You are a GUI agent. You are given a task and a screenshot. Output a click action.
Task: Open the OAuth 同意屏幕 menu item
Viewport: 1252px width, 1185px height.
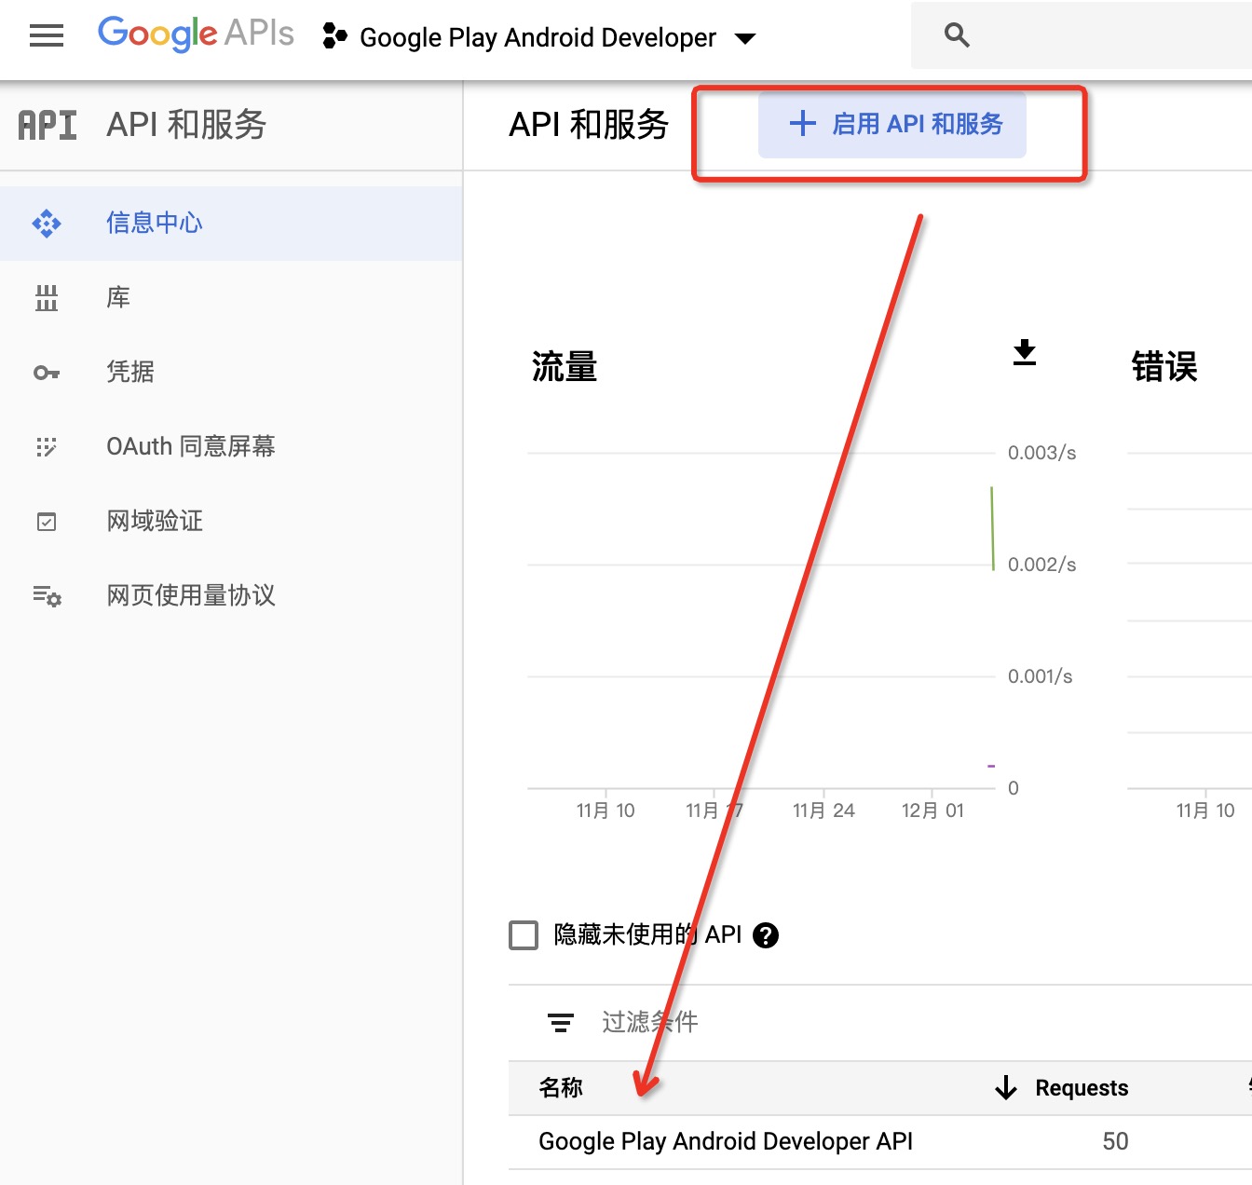pyautogui.click(x=191, y=447)
